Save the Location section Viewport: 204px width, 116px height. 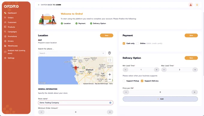click(106, 35)
